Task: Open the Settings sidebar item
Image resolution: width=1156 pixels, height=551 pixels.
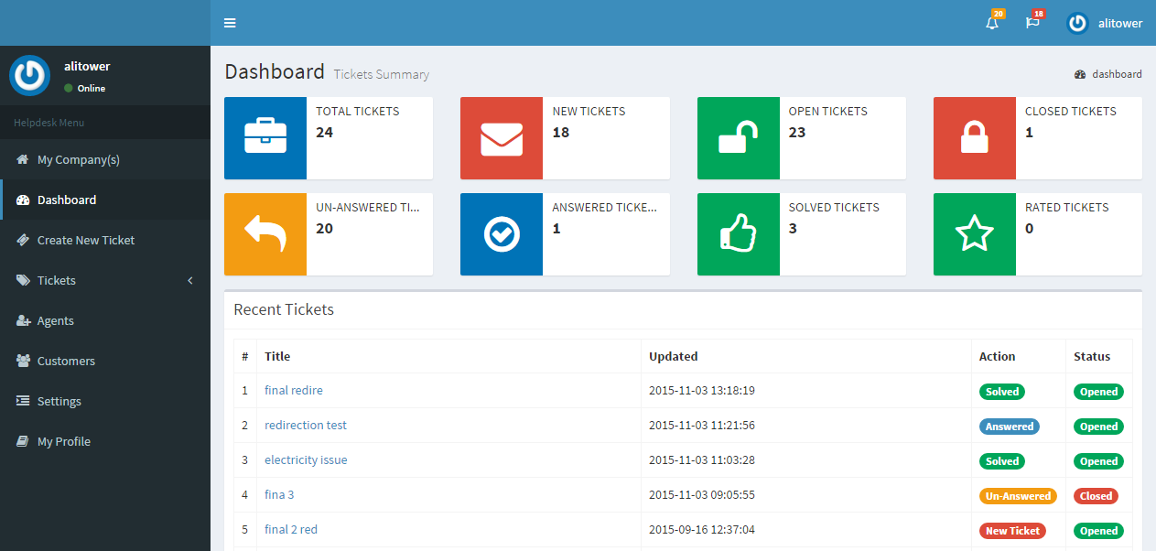Action: point(59,401)
